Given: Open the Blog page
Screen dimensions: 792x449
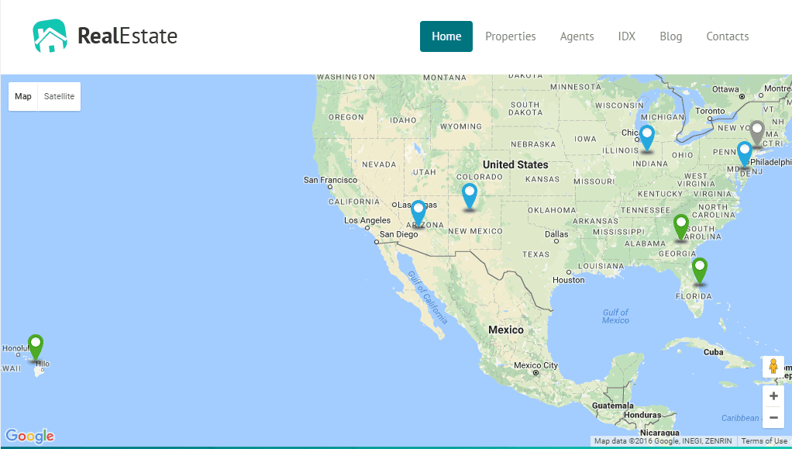Looking at the screenshot, I should [671, 36].
